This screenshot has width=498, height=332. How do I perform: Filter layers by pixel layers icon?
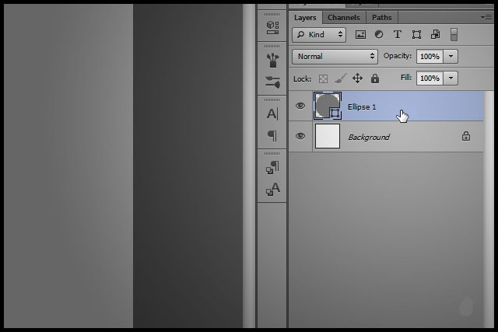[x=360, y=35]
